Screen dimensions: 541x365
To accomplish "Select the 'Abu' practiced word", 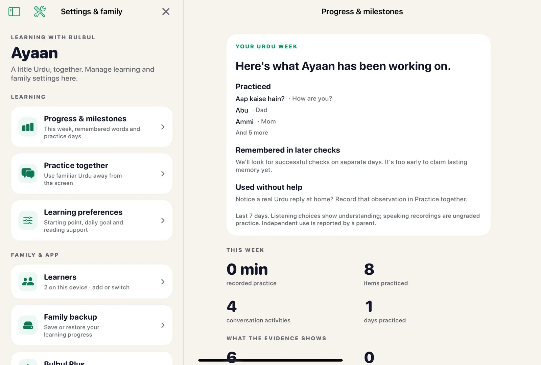I will (x=242, y=110).
